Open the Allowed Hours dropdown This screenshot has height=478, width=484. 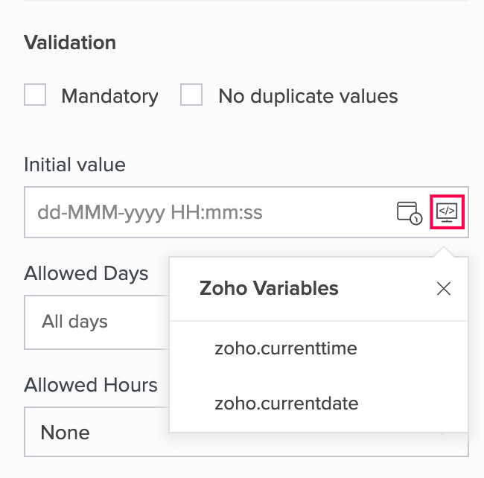click(x=97, y=433)
